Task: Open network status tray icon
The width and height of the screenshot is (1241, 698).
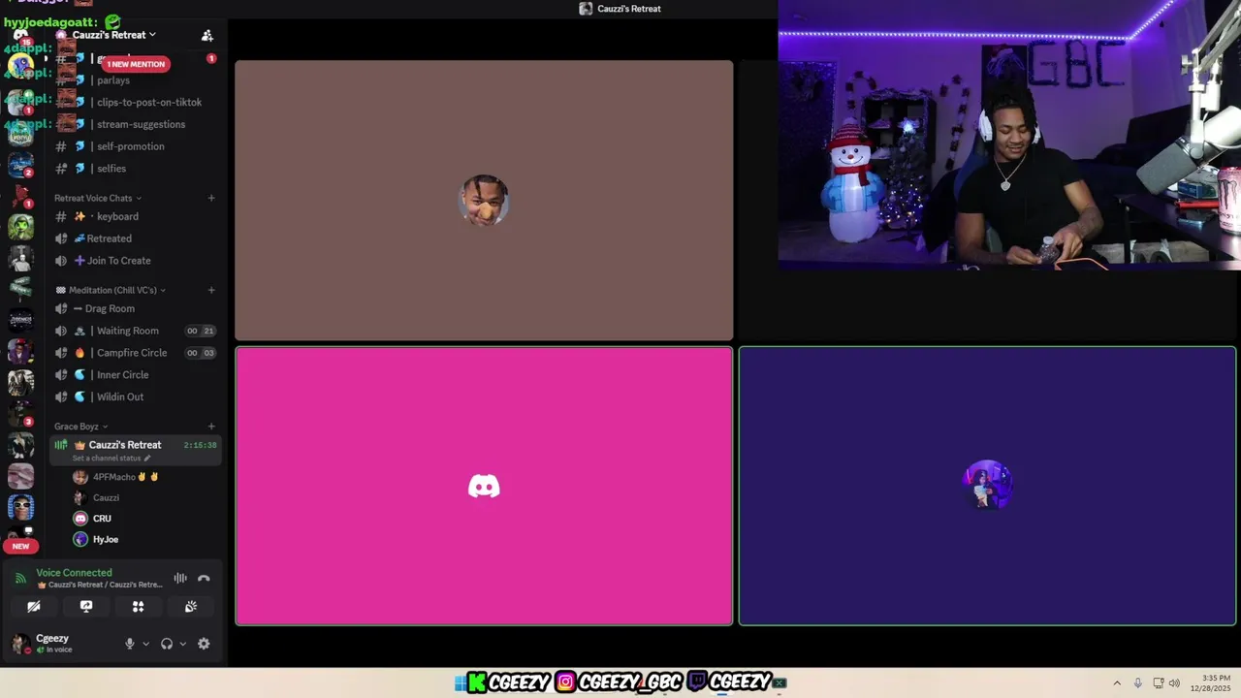Action: click(x=1159, y=683)
